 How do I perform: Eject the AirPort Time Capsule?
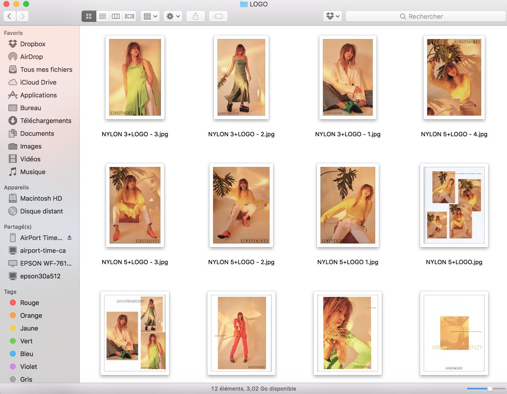[70, 237]
